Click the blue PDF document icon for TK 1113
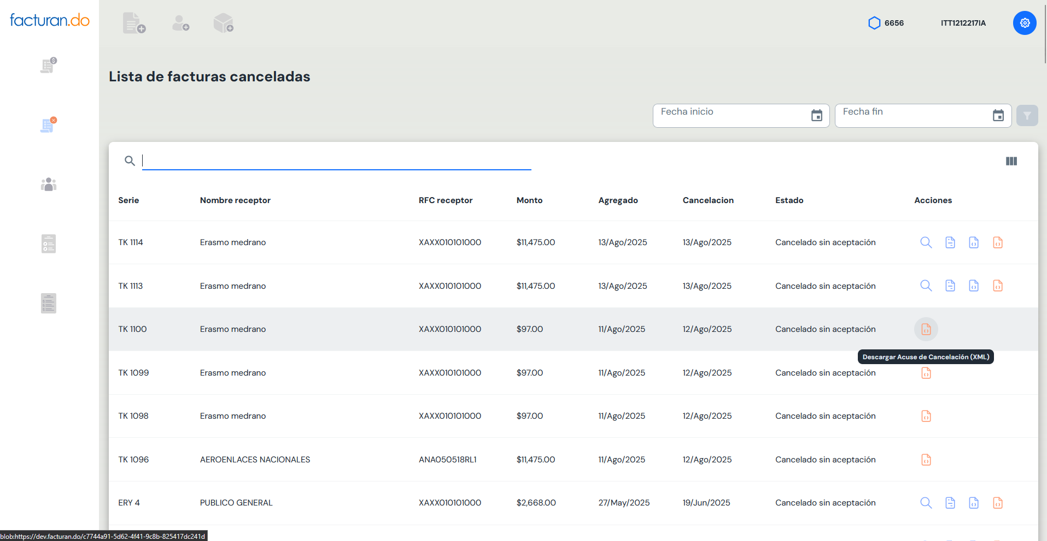The image size is (1047, 541). click(950, 286)
